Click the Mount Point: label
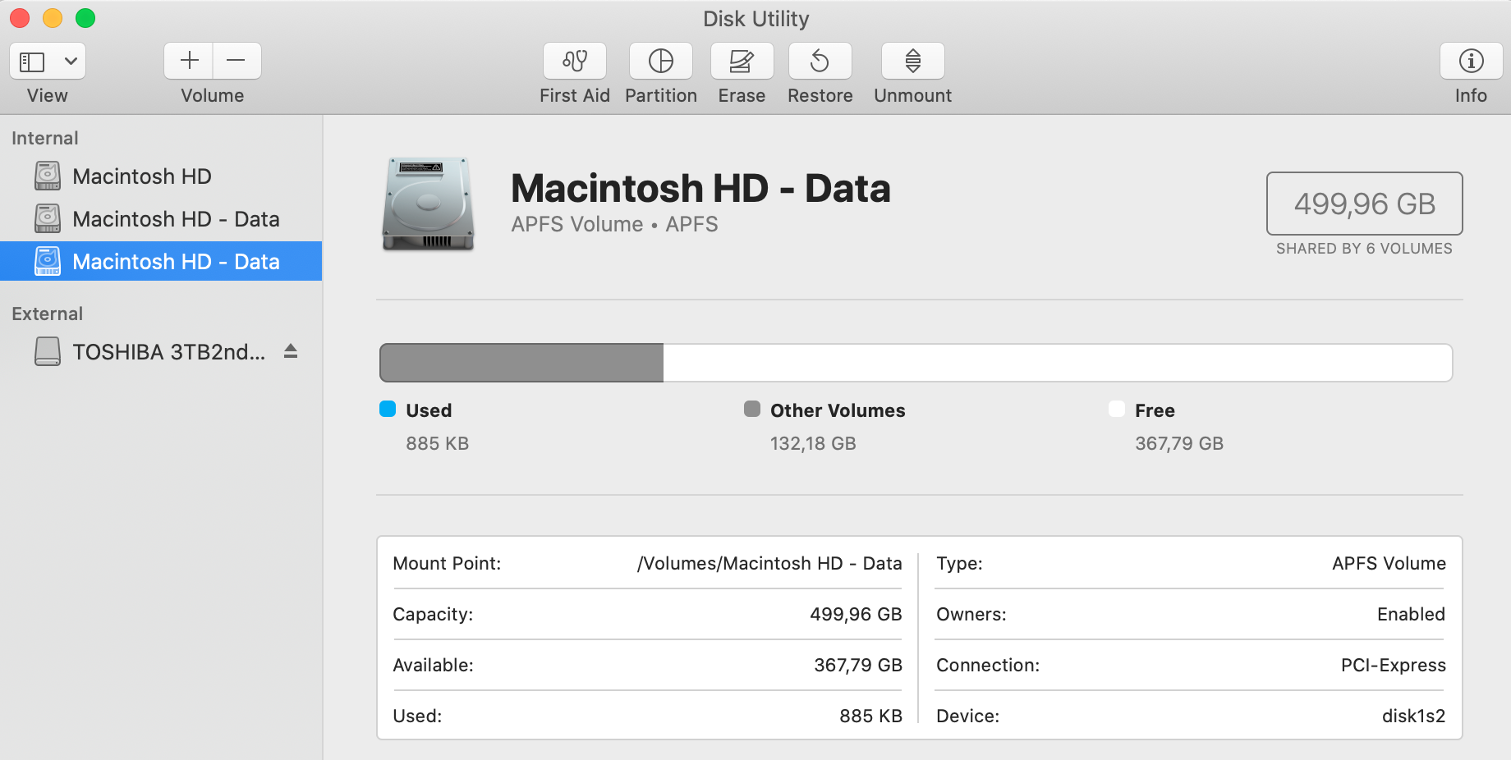Viewport: 1511px width, 760px height. [447, 563]
